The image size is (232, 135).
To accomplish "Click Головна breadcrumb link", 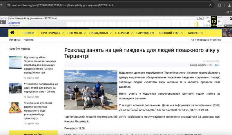I will [14, 40].
